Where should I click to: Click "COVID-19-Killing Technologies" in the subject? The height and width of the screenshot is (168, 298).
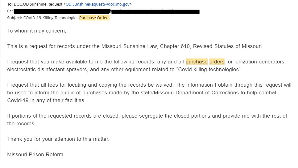tap(51, 18)
